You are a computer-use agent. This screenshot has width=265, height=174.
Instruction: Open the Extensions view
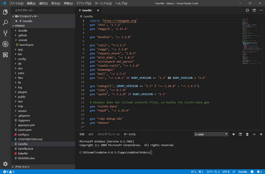pyautogui.click(x=5, y=55)
